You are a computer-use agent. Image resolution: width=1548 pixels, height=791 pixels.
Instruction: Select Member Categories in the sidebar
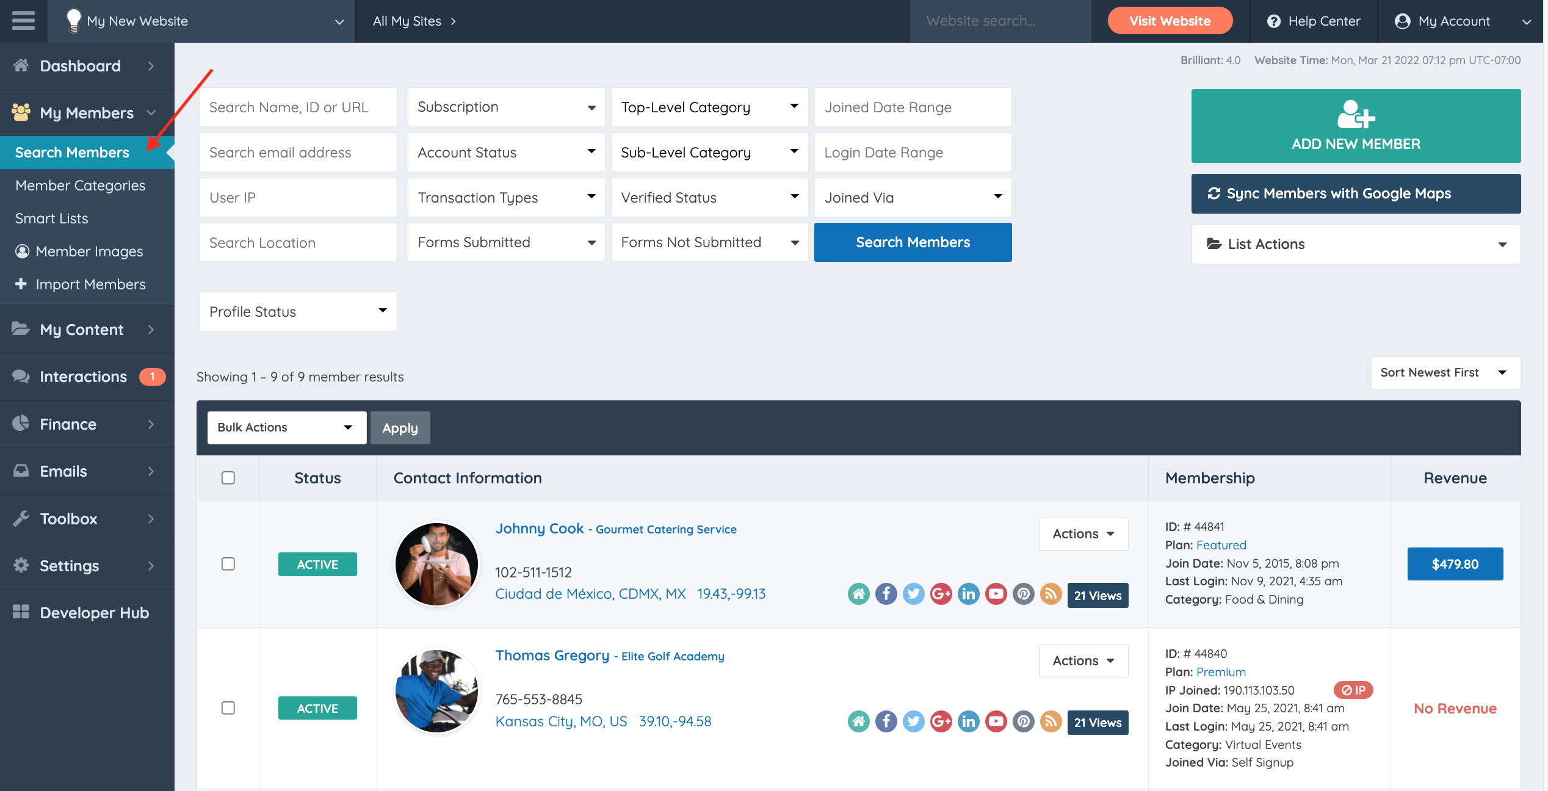coord(80,185)
